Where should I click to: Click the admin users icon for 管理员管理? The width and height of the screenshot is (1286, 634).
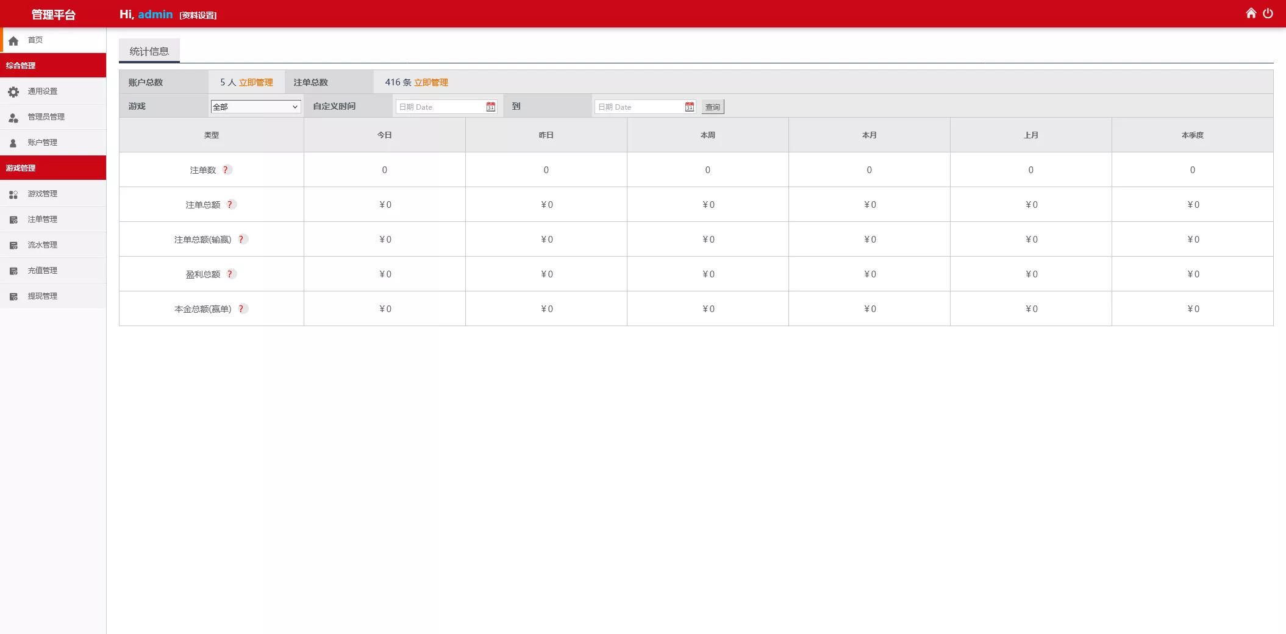pos(13,117)
